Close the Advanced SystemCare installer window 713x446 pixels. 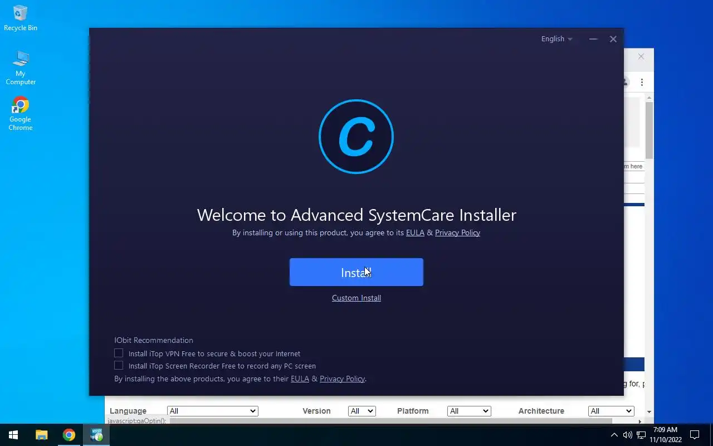[613, 39]
